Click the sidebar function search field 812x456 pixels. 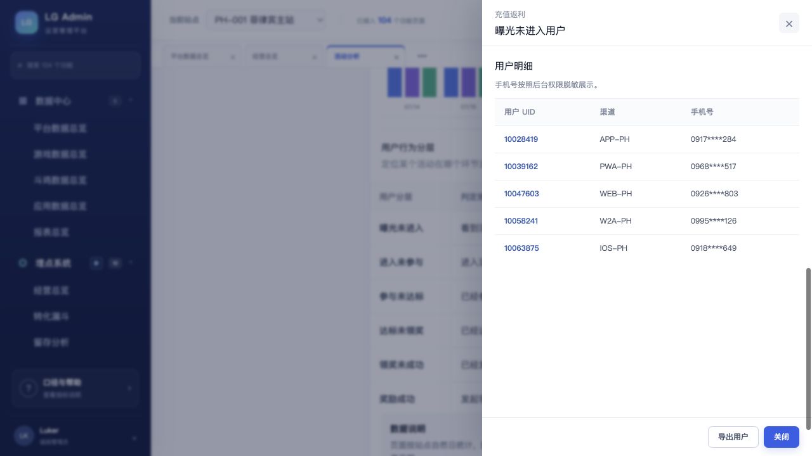click(75, 65)
